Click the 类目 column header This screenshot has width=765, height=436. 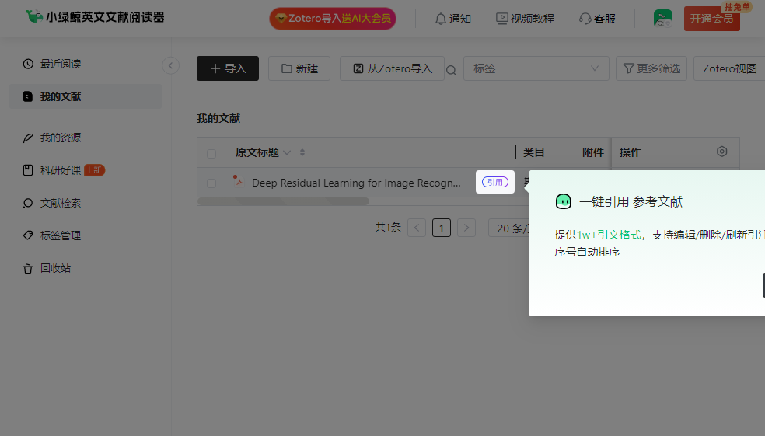click(534, 152)
